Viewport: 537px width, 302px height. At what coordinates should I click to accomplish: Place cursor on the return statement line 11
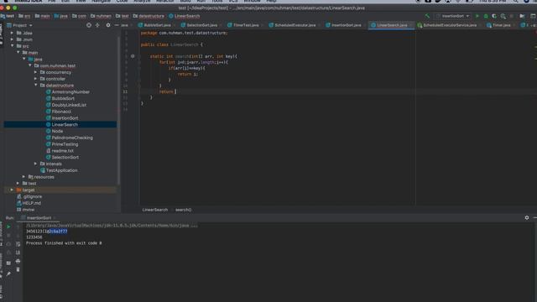click(168, 91)
